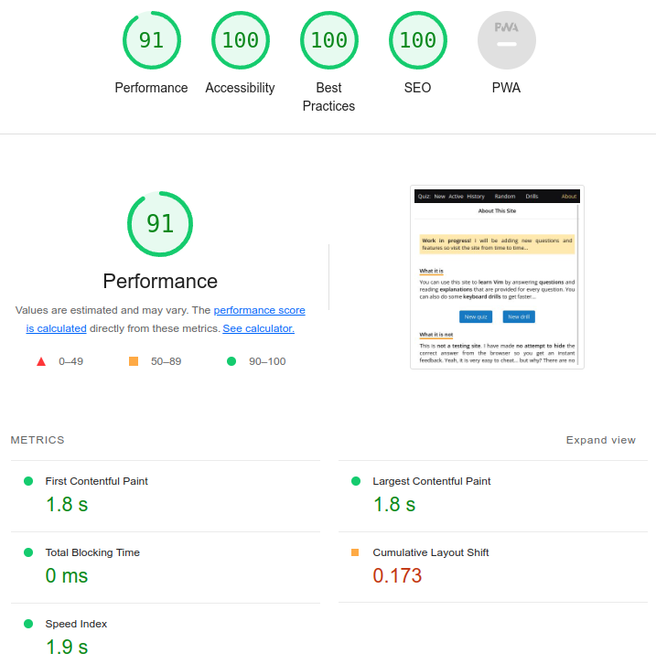
Task: Click the orange square 50–89 legend icon
Action: [134, 361]
